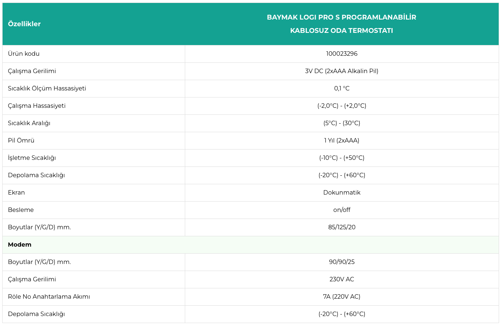Click the Çalışma Hassasiyeti row label

pyautogui.click(x=37, y=106)
